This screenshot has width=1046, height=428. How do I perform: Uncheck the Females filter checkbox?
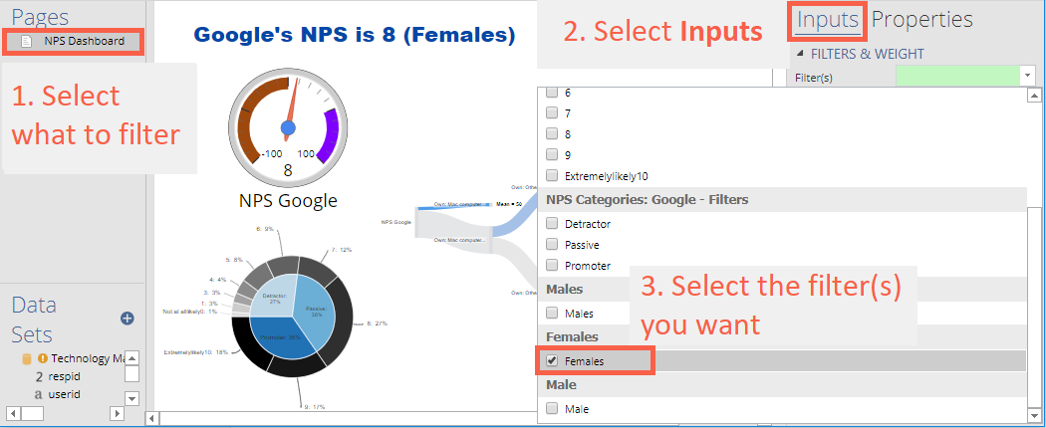552,360
